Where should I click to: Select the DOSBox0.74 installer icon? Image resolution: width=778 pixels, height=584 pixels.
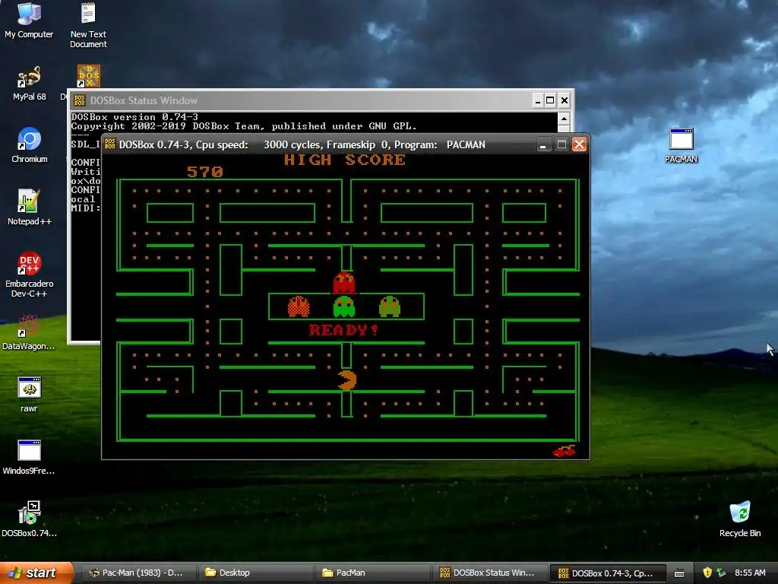point(29,519)
